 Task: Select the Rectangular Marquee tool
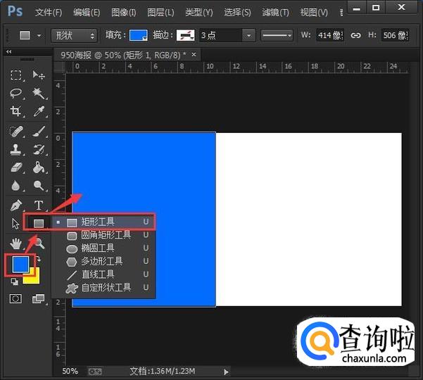click(16, 75)
